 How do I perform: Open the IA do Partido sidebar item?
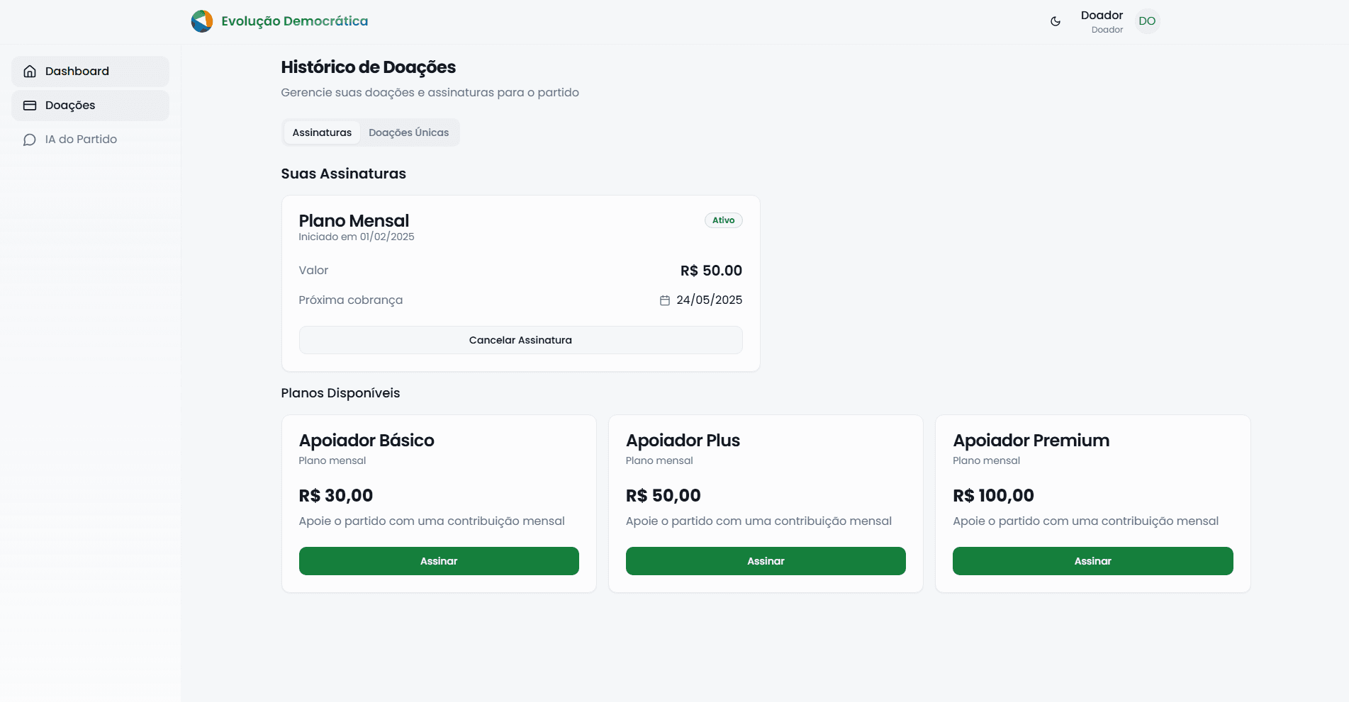(81, 140)
